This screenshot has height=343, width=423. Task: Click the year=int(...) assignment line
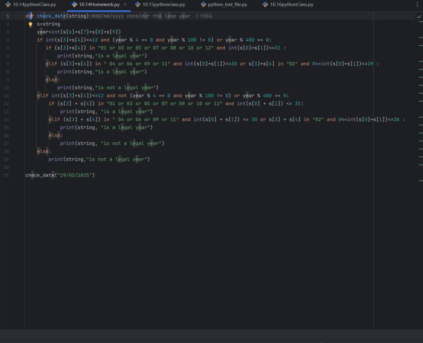pos(79,32)
